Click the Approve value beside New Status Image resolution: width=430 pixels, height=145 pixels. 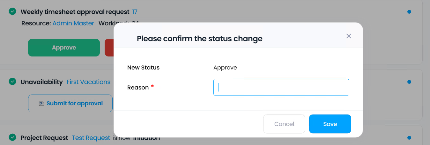point(225,68)
